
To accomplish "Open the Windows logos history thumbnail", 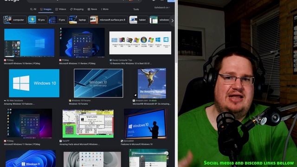I will tap(140, 43).
